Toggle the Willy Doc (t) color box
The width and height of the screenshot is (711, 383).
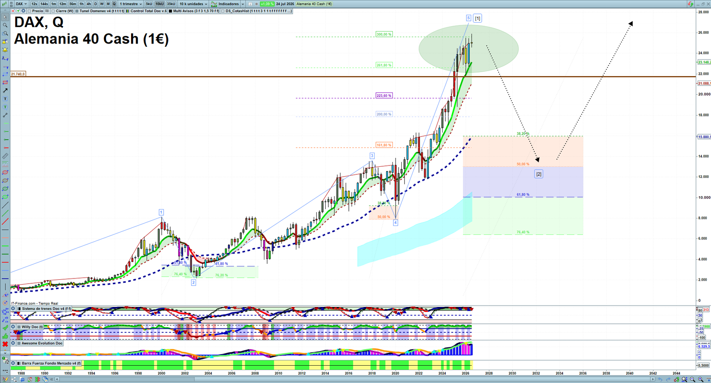coord(19,327)
